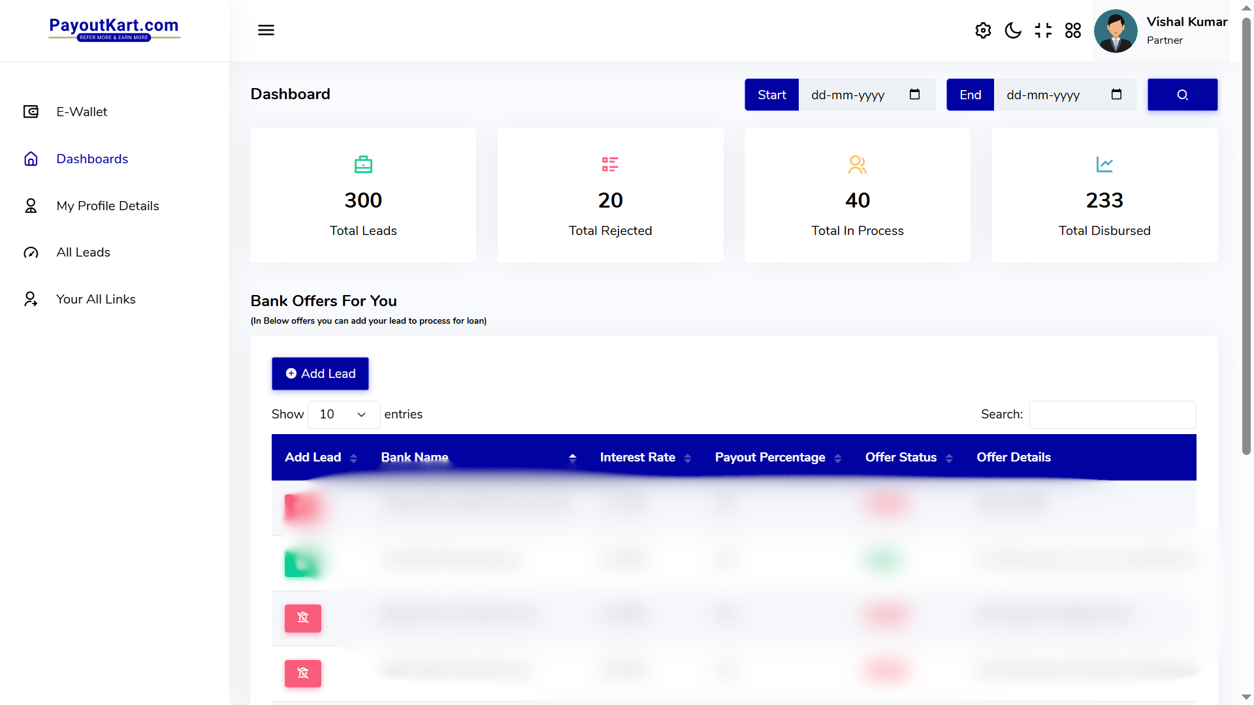Open the Show entries dropdown
The image size is (1254, 705).
click(343, 415)
